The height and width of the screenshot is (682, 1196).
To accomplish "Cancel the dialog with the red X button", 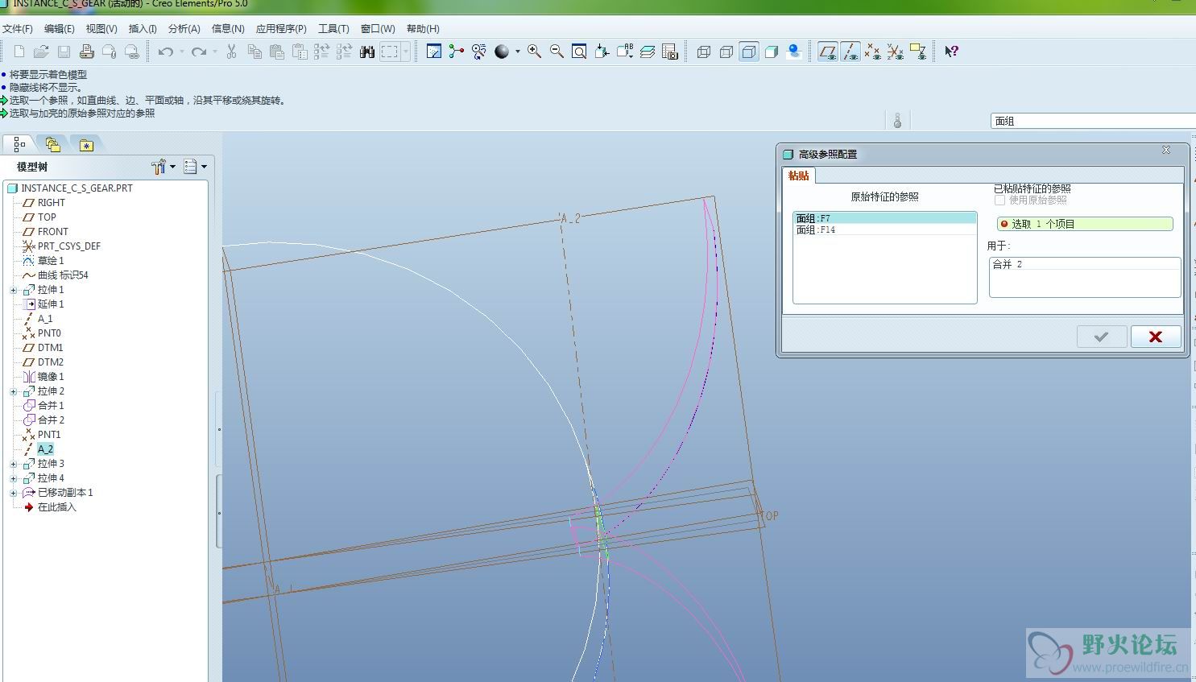I will pyautogui.click(x=1156, y=337).
